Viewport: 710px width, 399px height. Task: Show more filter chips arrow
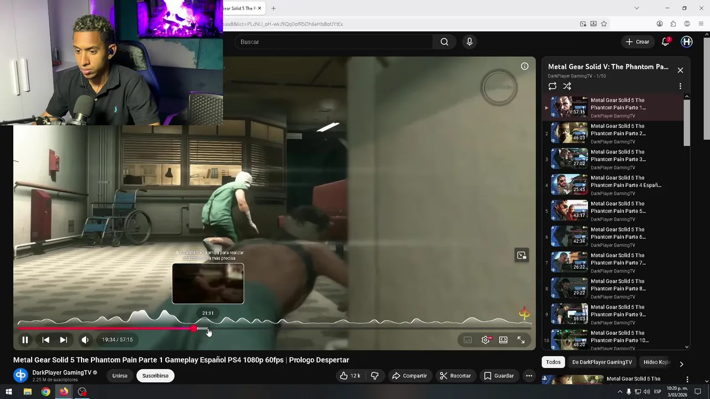coord(681,364)
